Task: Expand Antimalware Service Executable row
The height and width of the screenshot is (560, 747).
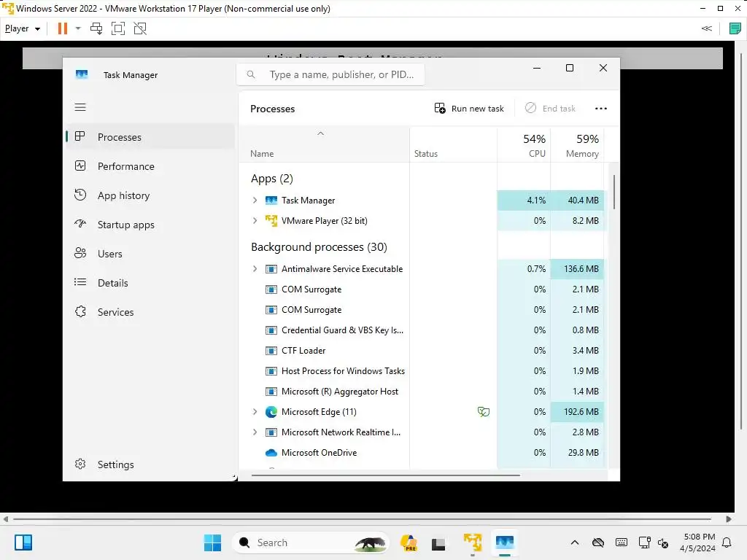Action: (x=255, y=268)
